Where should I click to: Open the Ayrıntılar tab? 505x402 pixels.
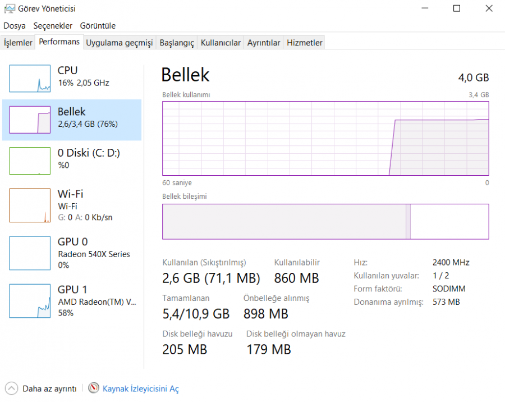(264, 43)
